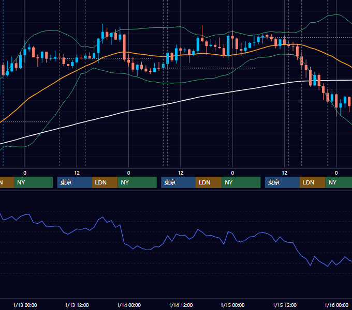Viewport: 352px width, 310px height.
Task: Click the NY session block spanning 1/16 00:00
Action: coord(339,182)
